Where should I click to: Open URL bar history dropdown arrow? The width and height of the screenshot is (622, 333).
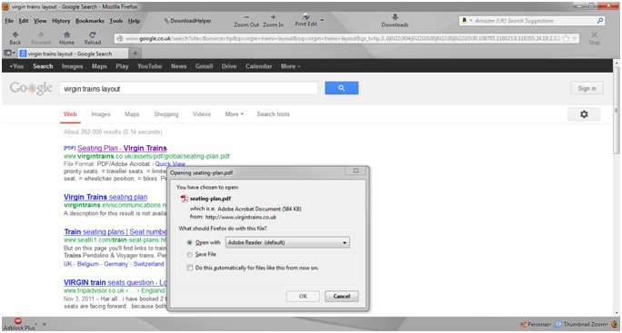click(575, 38)
